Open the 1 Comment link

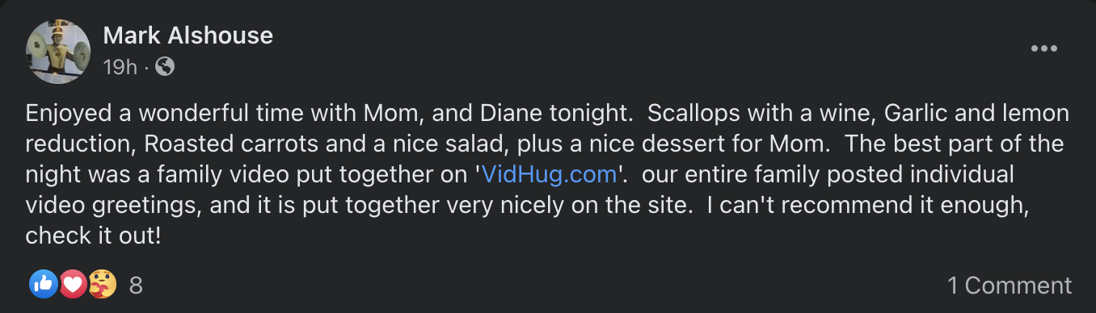tap(1010, 285)
